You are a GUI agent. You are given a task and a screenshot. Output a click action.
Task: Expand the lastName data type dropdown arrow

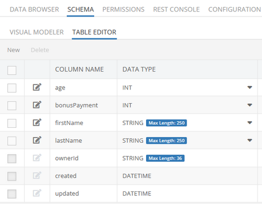point(250,140)
